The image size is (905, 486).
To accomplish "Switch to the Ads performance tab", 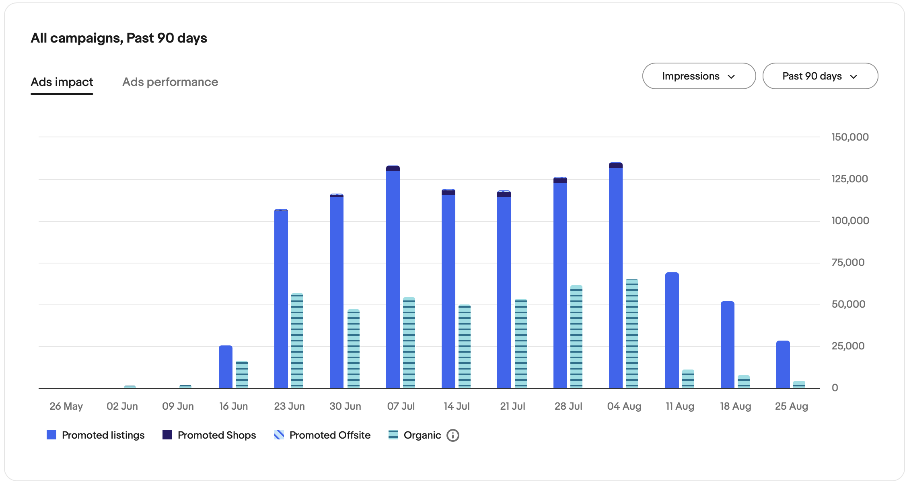I will (x=170, y=82).
